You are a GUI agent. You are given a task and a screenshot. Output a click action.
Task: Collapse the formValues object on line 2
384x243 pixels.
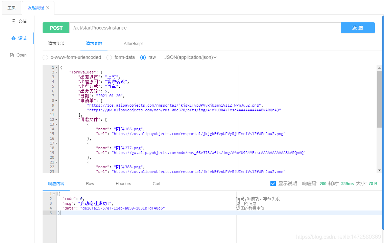pyautogui.click(x=56, y=72)
